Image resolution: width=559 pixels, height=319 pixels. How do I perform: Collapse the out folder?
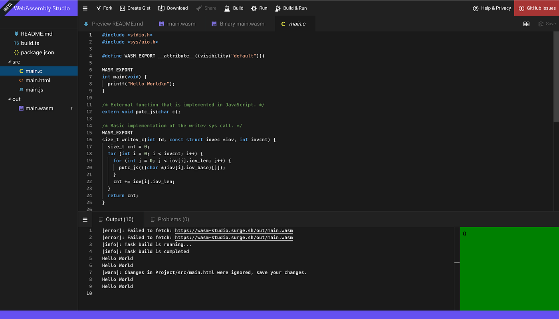pyautogui.click(x=10, y=99)
